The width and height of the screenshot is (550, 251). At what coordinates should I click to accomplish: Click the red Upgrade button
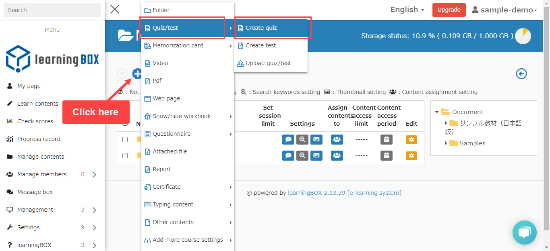click(x=449, y=10)
